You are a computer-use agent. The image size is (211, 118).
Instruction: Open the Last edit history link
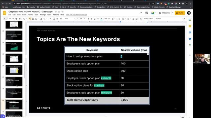pyautogui.click(x=76, y=15)
